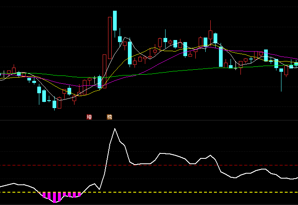The height and width of the screenshot is (205, 298).
Task: Open the red 增 event marker
Action: tap(89, 117)
